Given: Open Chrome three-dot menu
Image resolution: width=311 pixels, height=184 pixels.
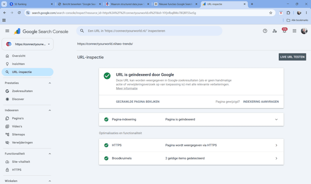Looking at the screenshot, I should click(306, 13).
